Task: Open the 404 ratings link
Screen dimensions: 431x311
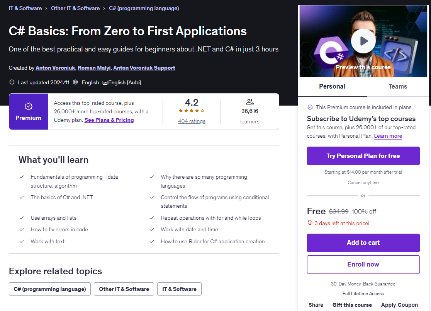Action: pyautogui.click(x=192, y=121)
